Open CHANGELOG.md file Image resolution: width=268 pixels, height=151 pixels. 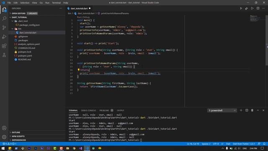coord(26,48)
